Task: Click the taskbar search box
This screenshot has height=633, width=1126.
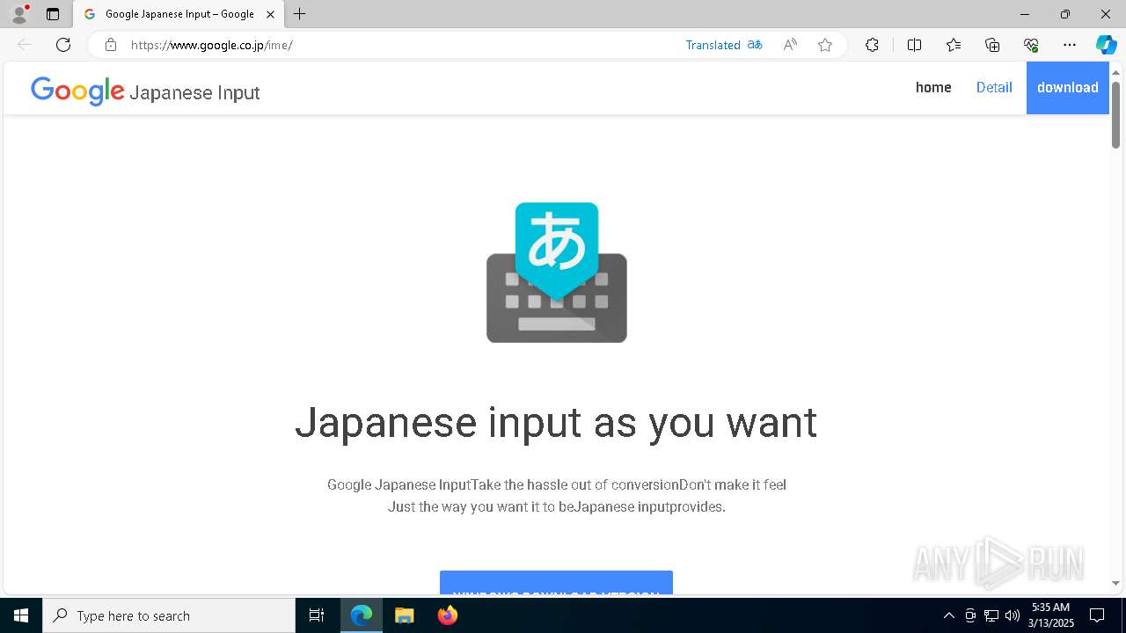Action: coord(169,615)
